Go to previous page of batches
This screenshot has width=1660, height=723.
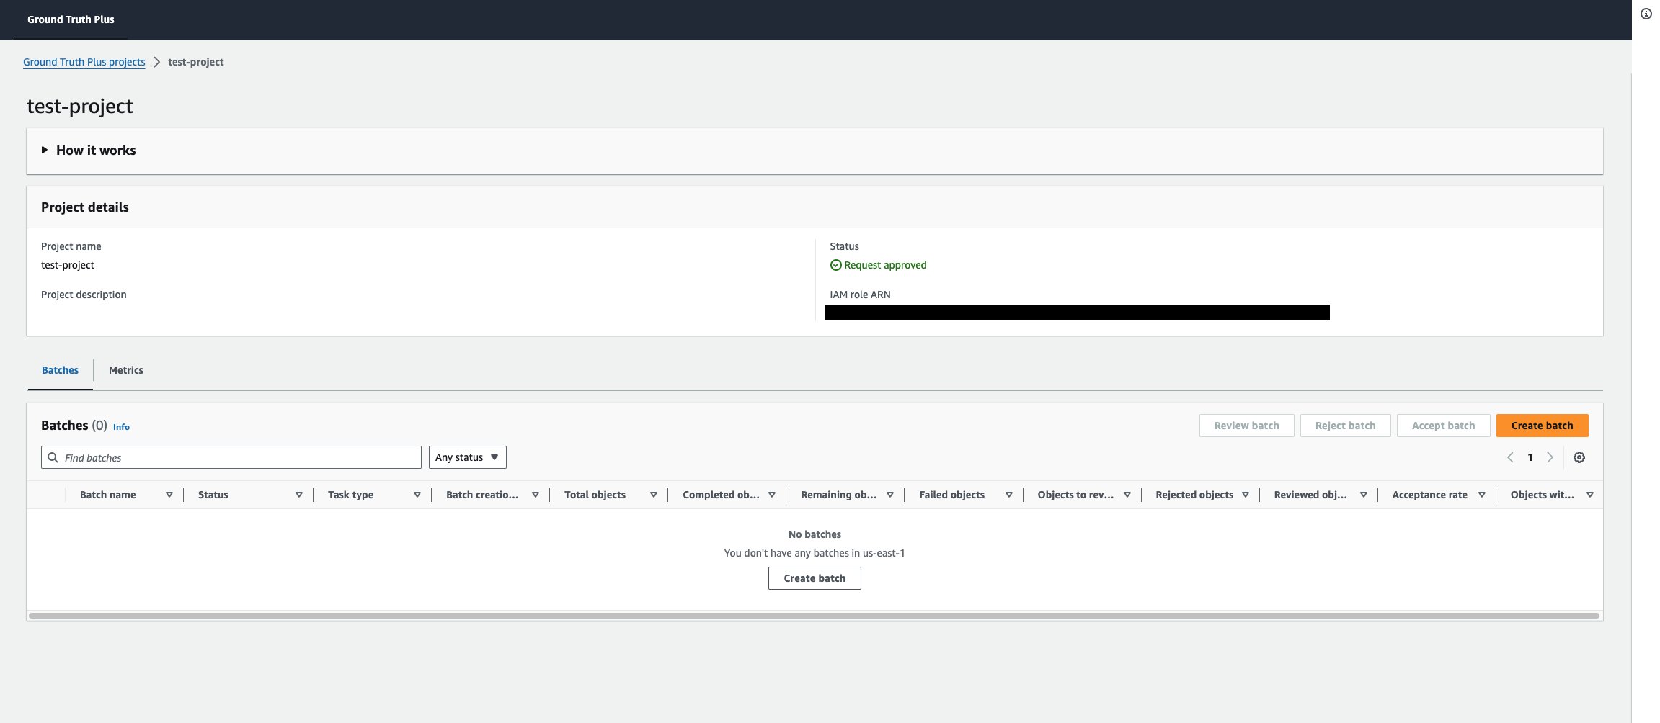pos(1510,457)
